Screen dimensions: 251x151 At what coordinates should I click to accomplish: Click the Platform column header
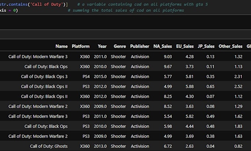click(81, 46)
